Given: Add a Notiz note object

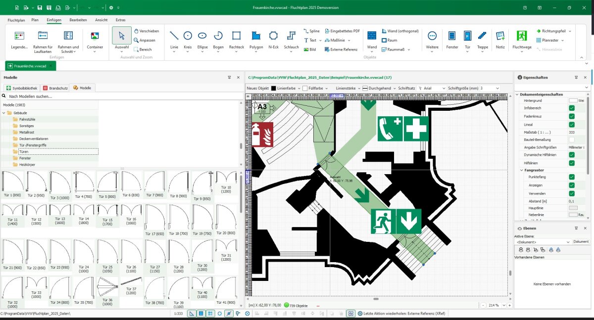Looking at the screenshot, I should 500,40.
